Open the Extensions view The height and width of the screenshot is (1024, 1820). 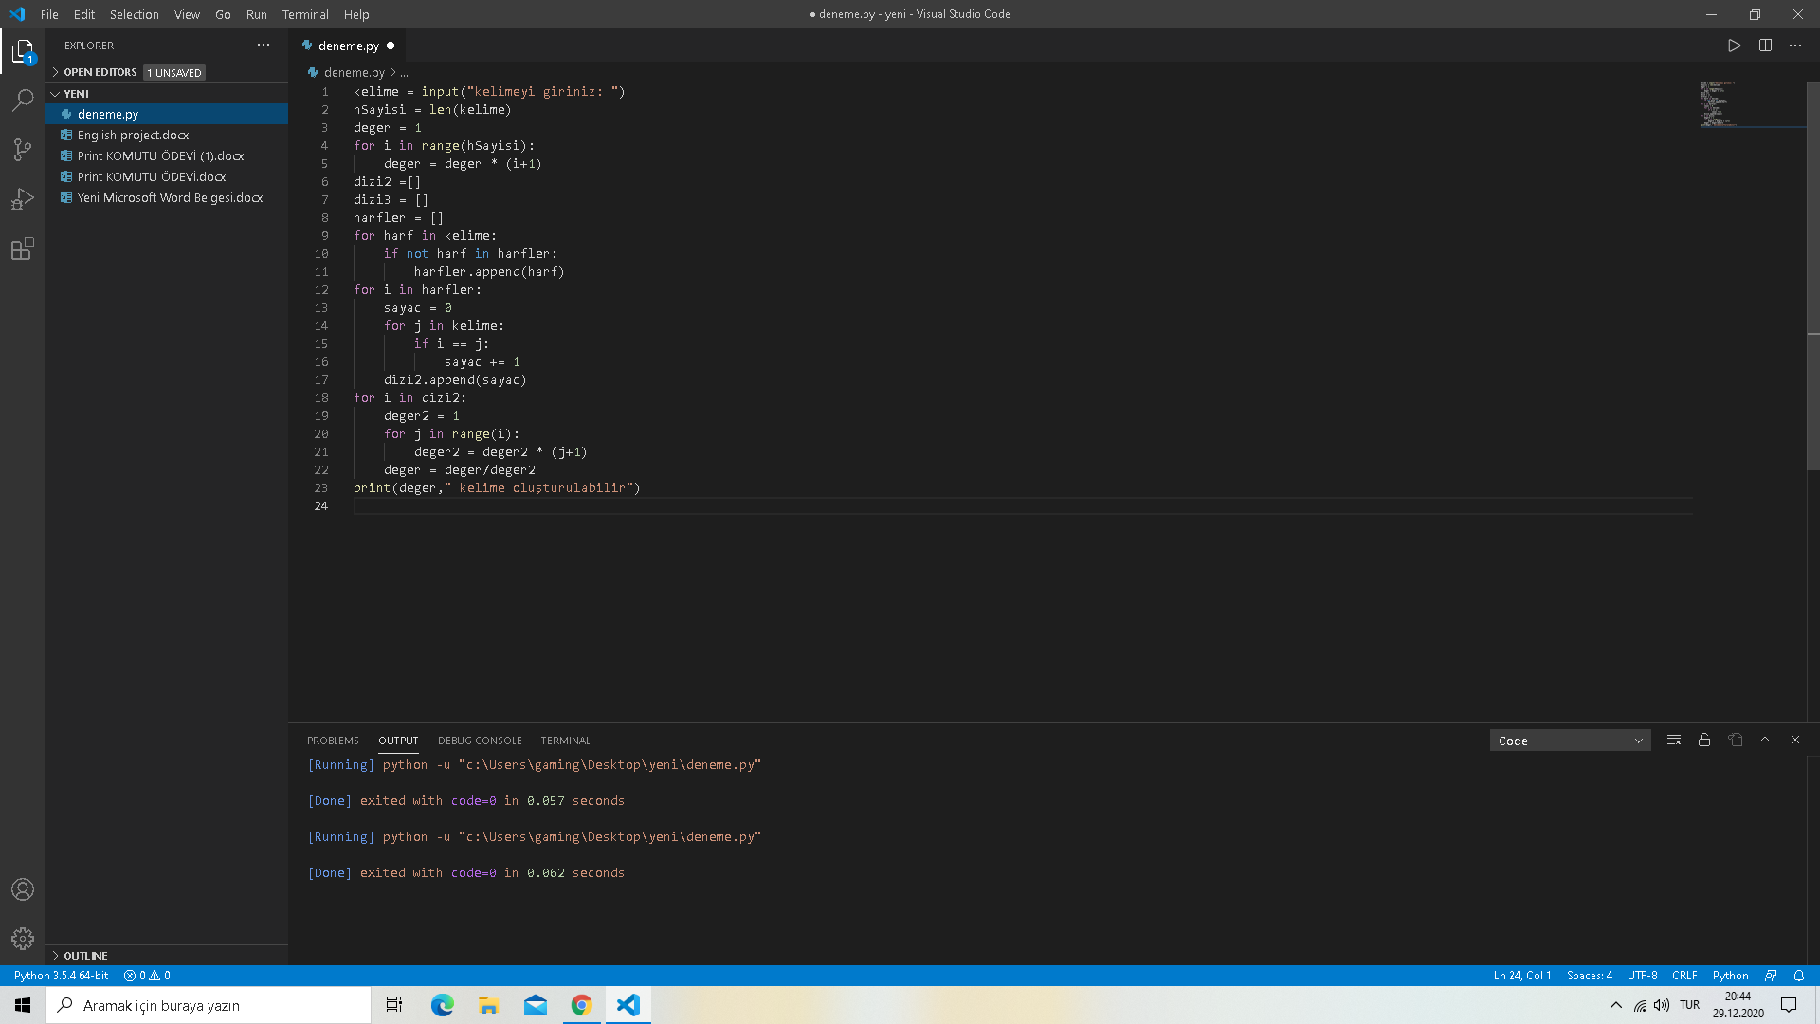pyautogui.click(x=23, y=249)
